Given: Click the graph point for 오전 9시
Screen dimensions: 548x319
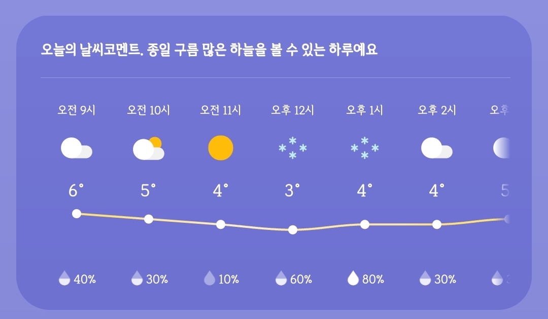Looking at the screenshot, I should (77, 214).
